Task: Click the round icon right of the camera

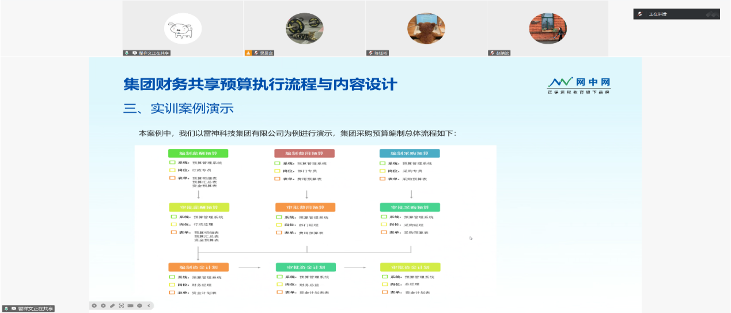Action: [139, 306]
